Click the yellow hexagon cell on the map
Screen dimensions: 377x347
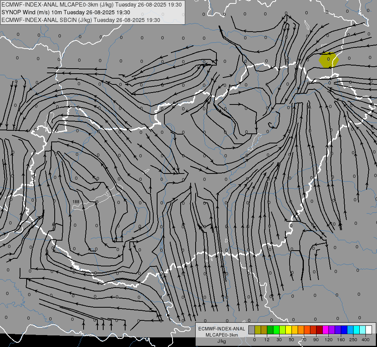pos(329,60)
